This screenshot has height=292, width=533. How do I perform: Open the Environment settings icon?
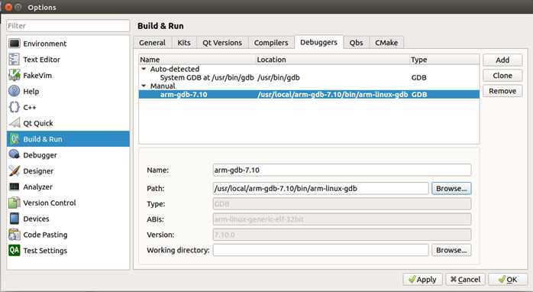click(15, 44)
